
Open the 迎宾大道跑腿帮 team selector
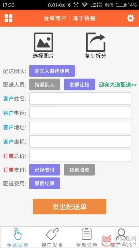click(52, 71)
